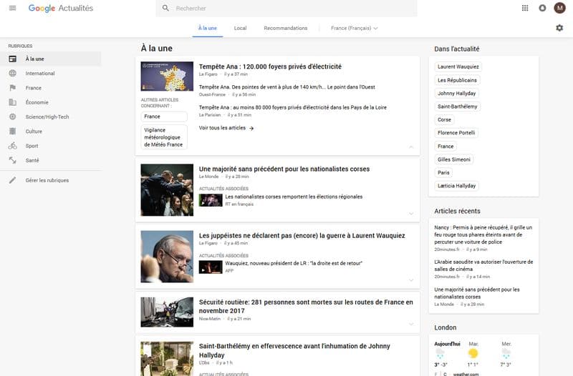
Task: Click the Laeticia Hallyday trending chip
Action: 456,186
